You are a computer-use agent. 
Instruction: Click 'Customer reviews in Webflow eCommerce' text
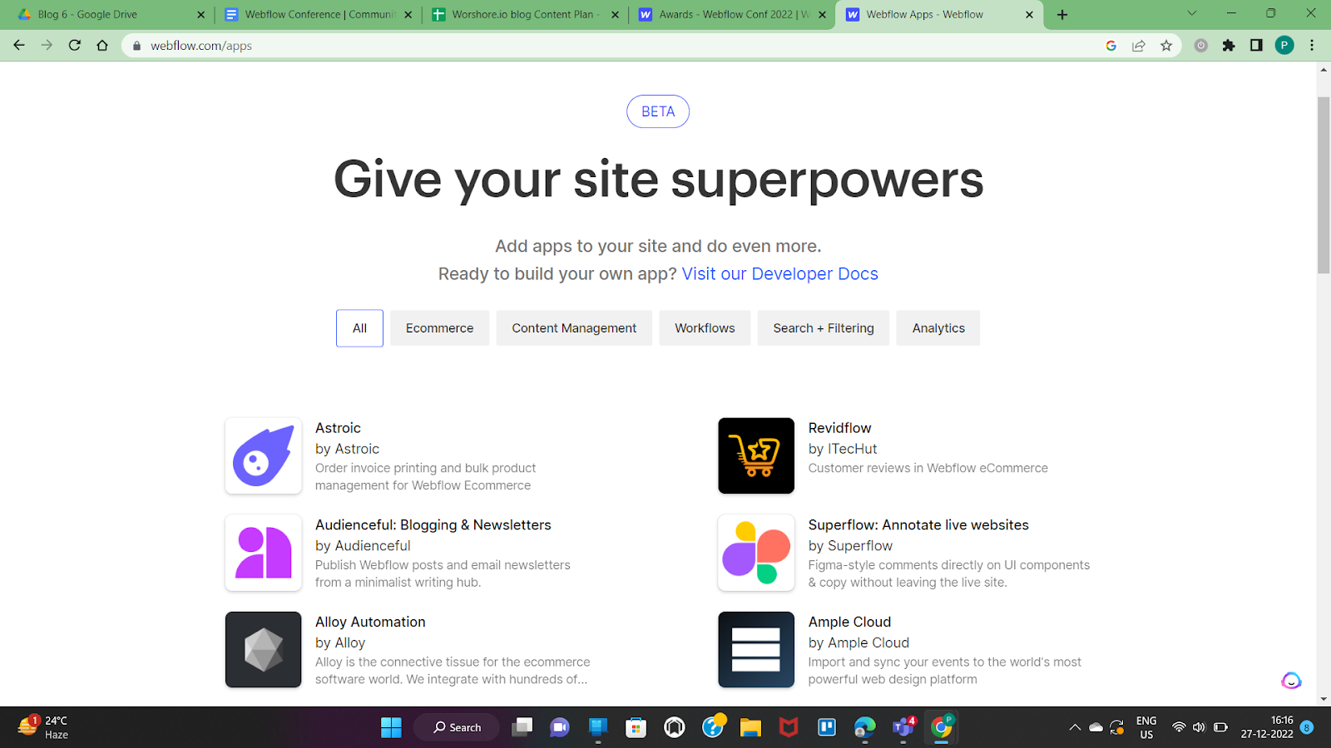[x=928, y=468]
